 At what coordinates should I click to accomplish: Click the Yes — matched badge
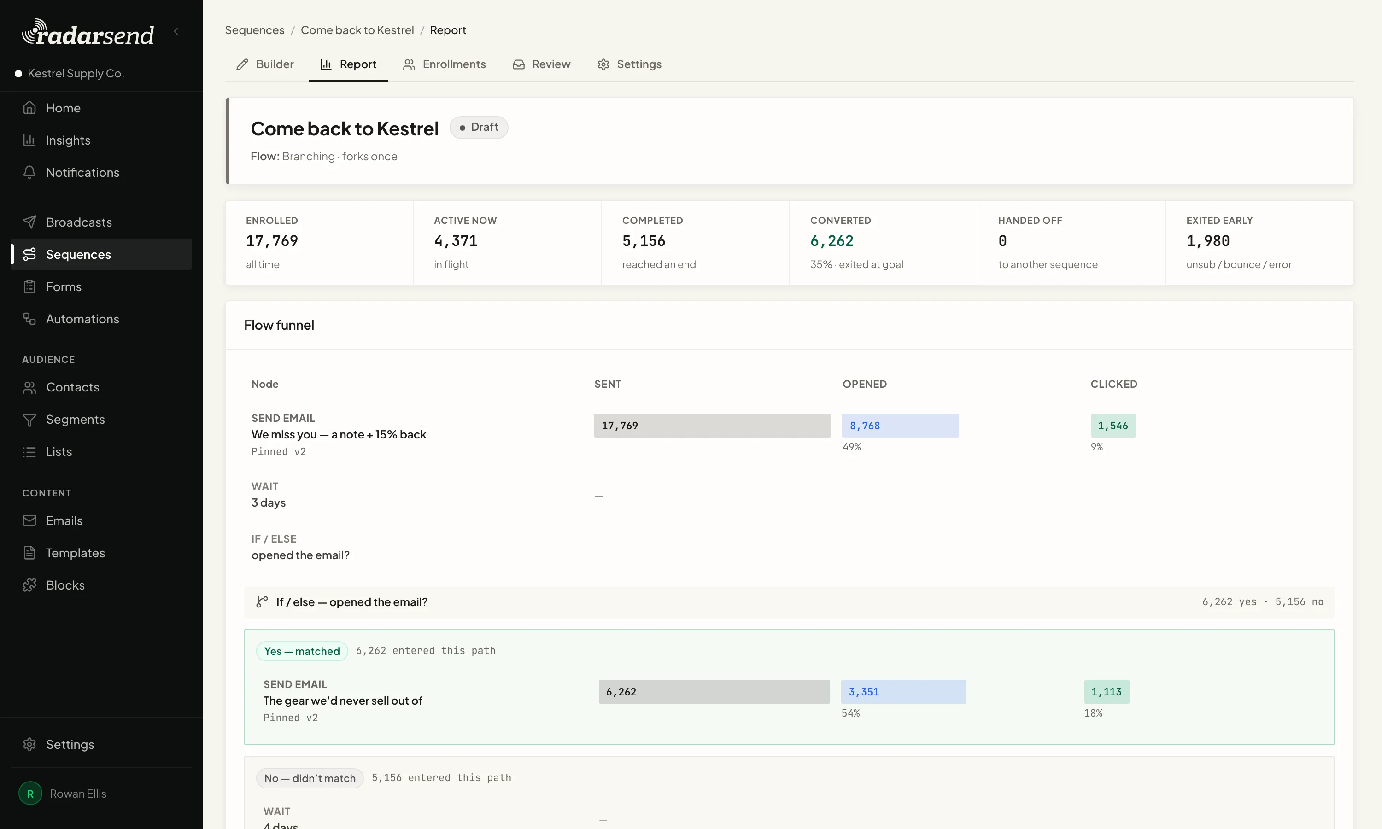tap(302, 651)
